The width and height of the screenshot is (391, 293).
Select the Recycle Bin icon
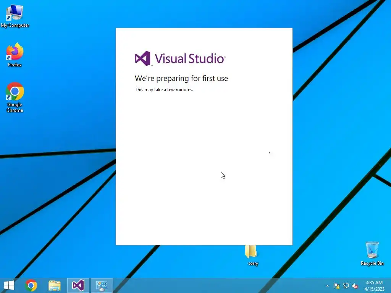(372, 253)
